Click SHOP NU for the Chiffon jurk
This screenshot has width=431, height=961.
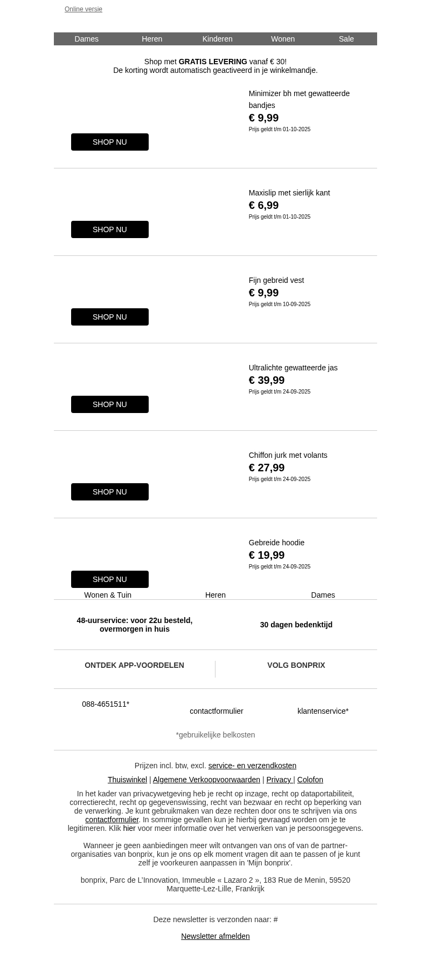click(x=110, y=492)
